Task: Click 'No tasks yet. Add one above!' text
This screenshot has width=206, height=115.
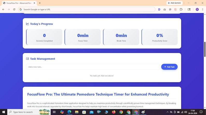Action: 102,76
